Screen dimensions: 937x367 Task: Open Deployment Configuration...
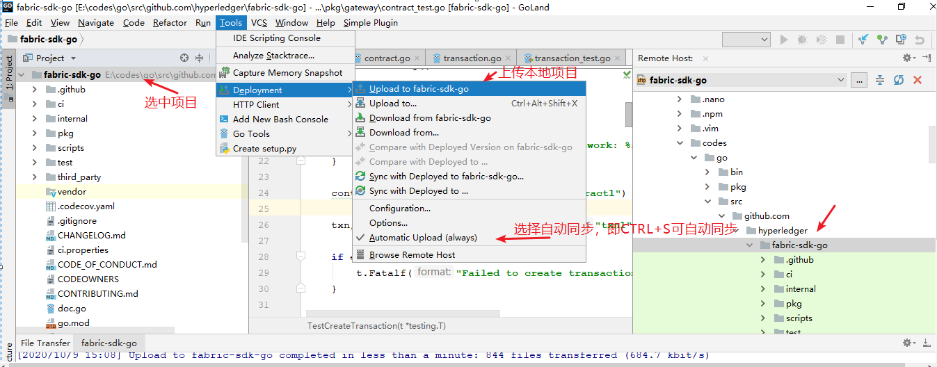pyautogui.click(x=470, y=208)
